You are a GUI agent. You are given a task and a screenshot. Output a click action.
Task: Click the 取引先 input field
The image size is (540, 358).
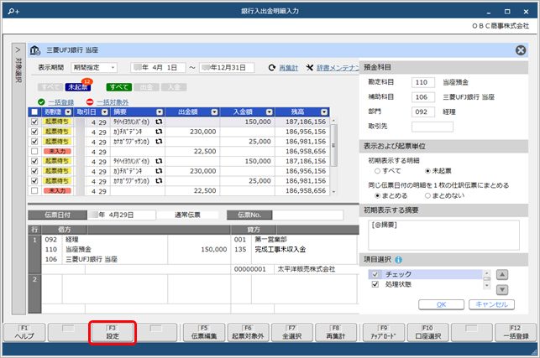coord(432,127)
